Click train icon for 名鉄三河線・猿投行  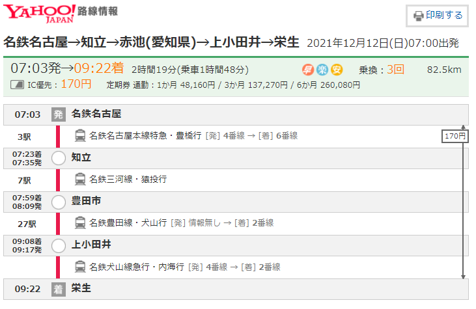point(80,179)
